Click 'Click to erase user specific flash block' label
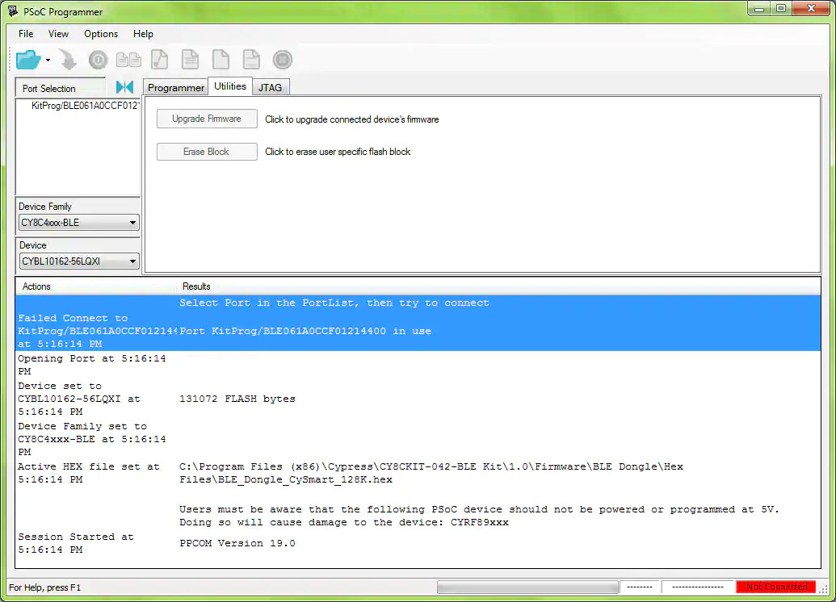836x602 pixels. (x=338, y=152)
